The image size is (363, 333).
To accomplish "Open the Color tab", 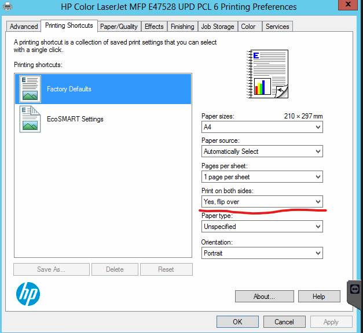I will tap(248, 27).
